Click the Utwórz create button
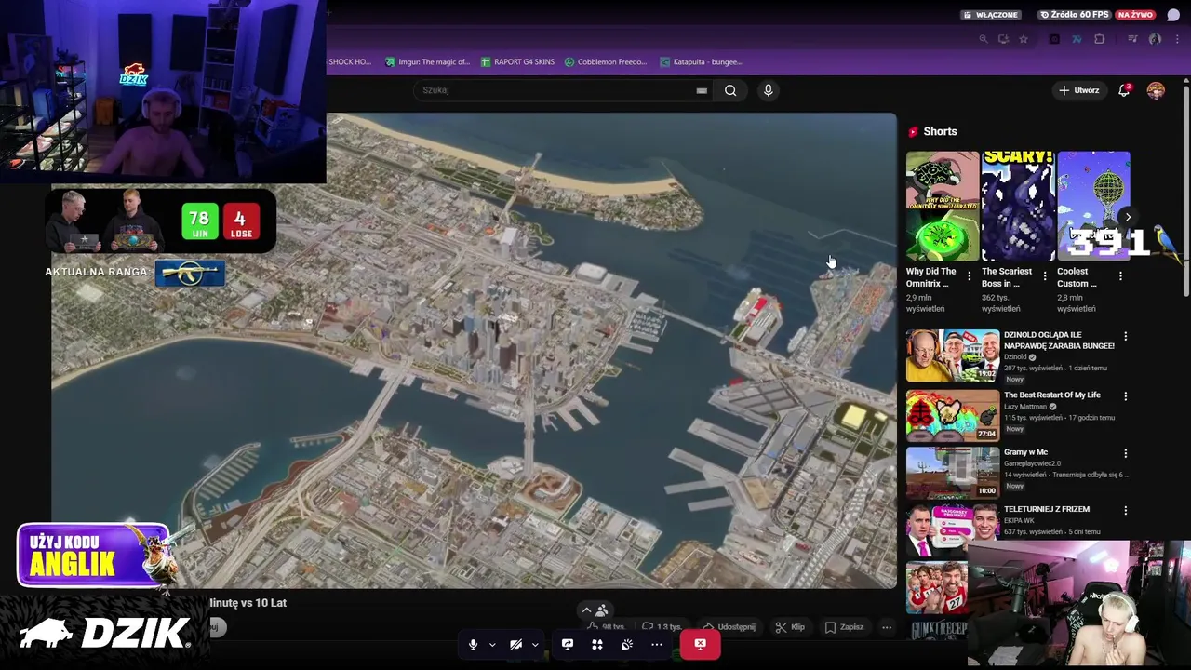 [x=1078, y=90]
